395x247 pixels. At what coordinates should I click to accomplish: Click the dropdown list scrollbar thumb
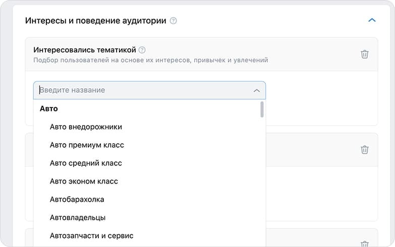(x=262, y=109)
